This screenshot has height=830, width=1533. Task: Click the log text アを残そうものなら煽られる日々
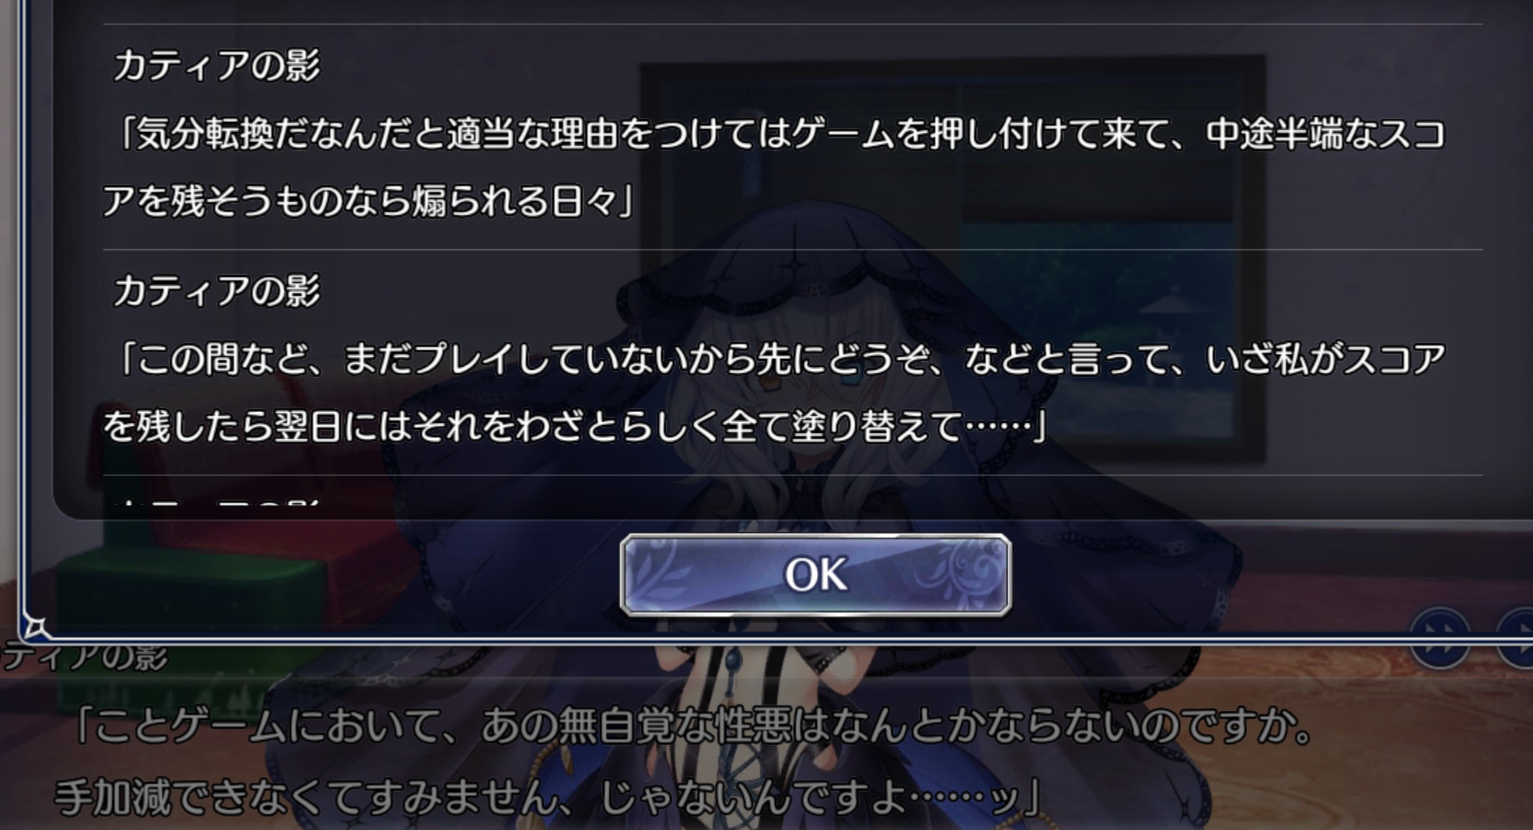[x=369, y=200]
